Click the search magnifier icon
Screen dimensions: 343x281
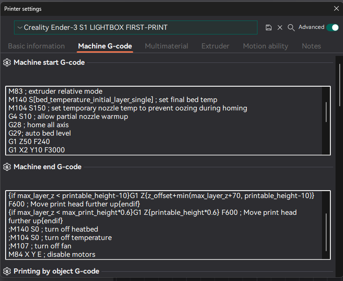(291, 27)
